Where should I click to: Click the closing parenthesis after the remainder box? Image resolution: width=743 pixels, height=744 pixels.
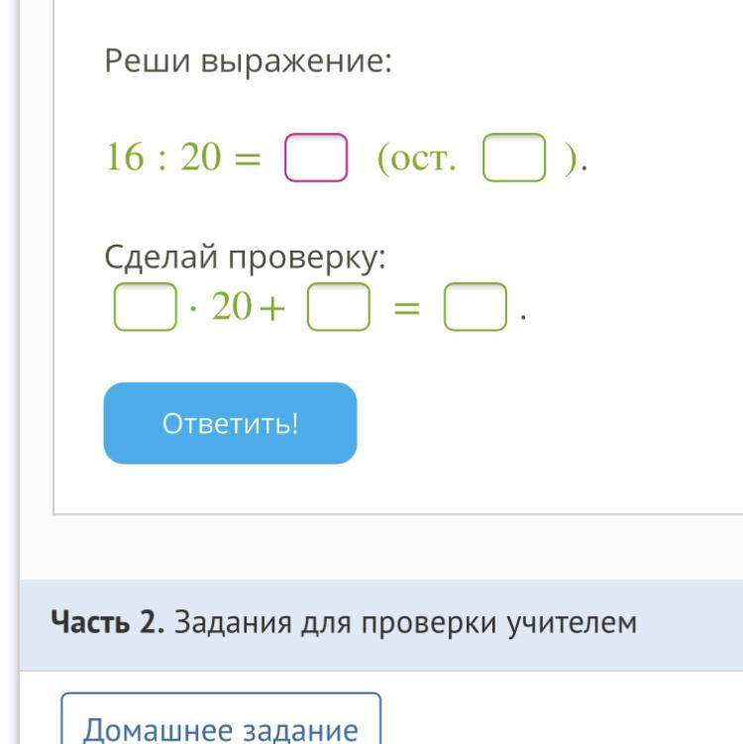click(x=571, y=159)
